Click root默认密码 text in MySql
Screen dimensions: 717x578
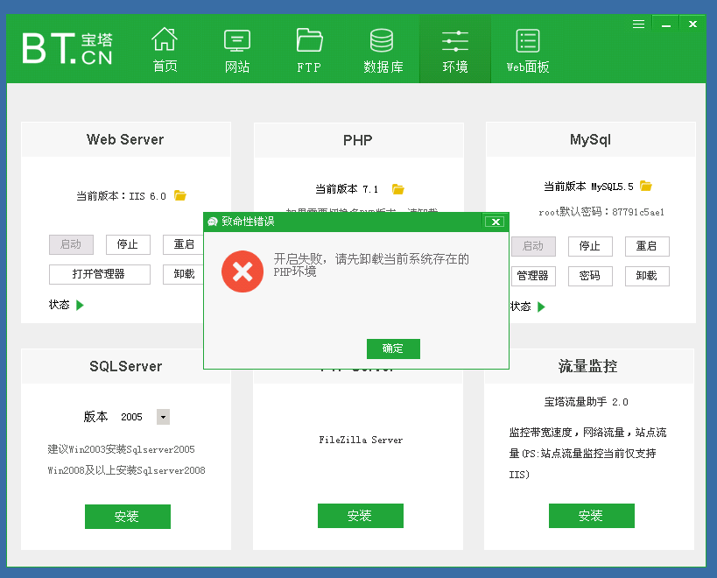601,212
